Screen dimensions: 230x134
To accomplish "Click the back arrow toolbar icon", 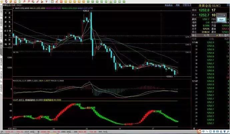I will coord(2,2).
